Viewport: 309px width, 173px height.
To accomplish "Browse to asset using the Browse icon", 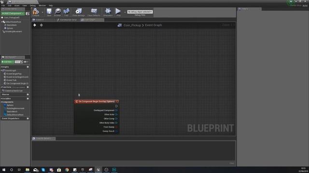I will (x=57, y=12).
